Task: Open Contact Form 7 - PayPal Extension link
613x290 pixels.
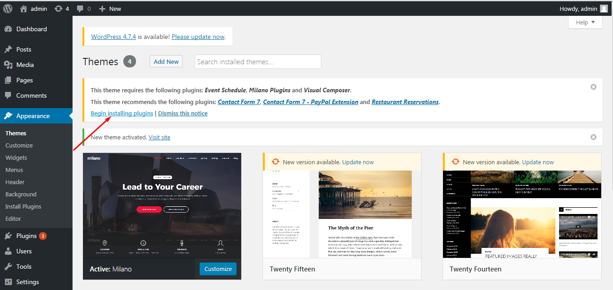Action: click(311, 102)
